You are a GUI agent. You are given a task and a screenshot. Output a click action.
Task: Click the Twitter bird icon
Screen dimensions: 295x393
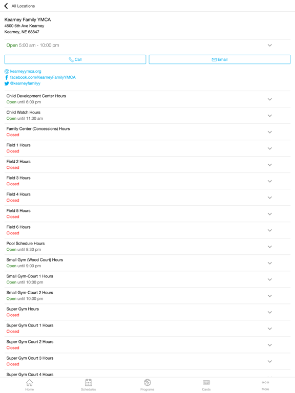(x=7, y=83)
